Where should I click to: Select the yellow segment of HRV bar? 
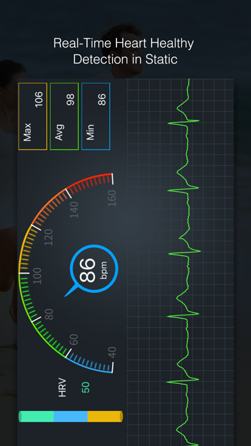105,417
